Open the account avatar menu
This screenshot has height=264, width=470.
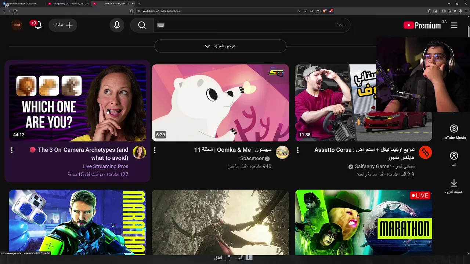[x=17, y=25]
